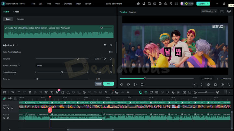Collapse the Adjustment section arrow
The image size is (234, 131).
pos(17,45)
